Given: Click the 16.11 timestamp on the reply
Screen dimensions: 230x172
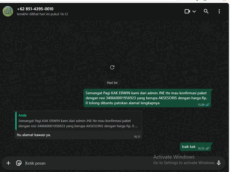Looking at the screenshot, I should [x=137, y=137].
